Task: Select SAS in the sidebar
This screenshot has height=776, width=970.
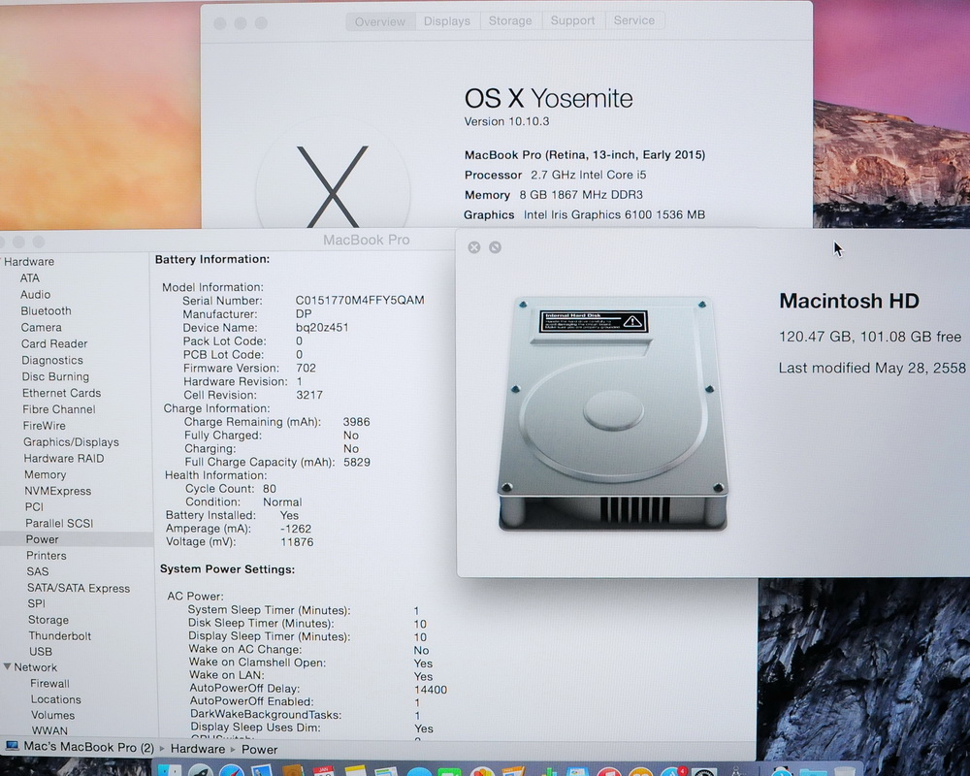Action: click(x=37, y=571)
